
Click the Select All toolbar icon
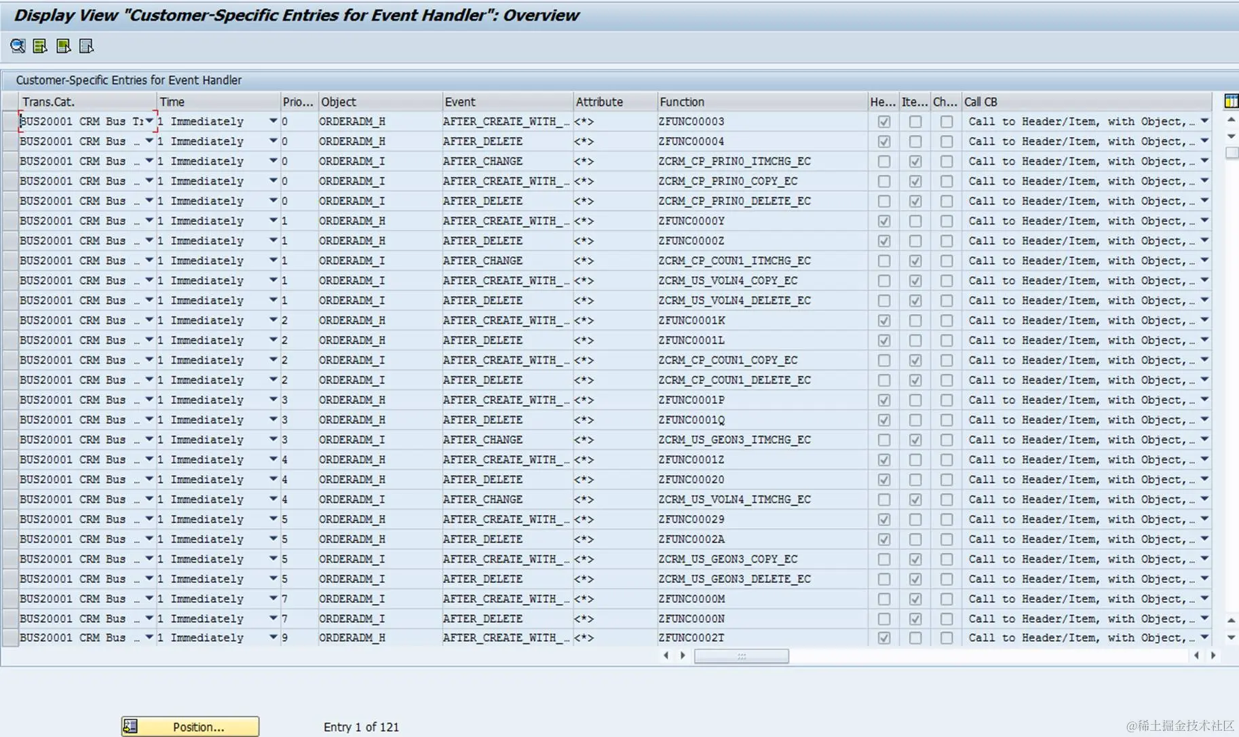point(40,46)
